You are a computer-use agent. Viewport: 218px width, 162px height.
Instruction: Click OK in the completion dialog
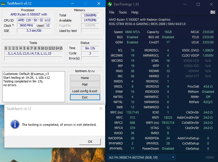tap(90, 142)
